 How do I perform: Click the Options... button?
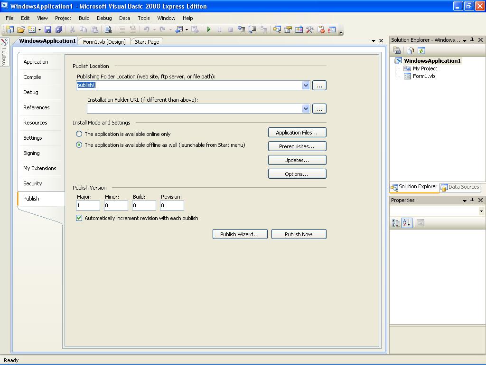(x=297, y=174)
